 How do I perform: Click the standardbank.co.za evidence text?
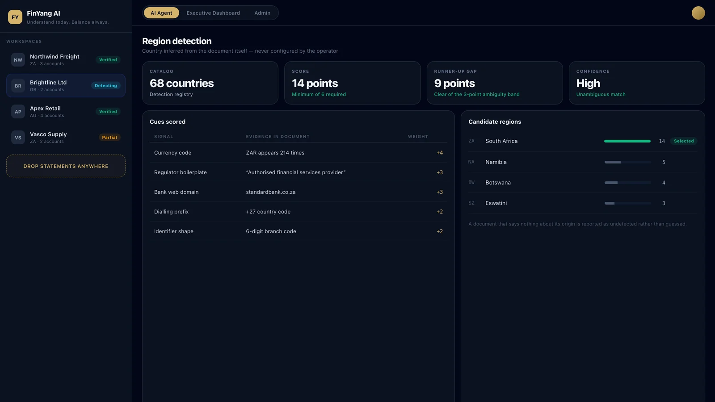[x=271, y=192]
